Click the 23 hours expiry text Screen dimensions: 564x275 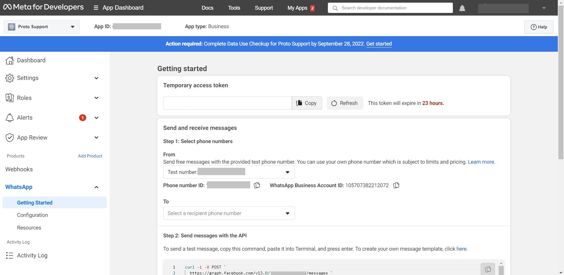[x=433, y=103]
